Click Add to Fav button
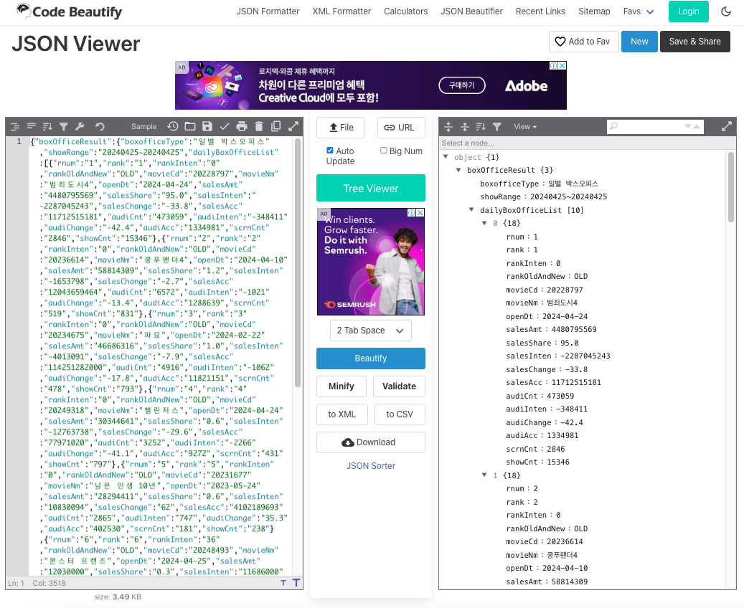Viewport: 744px width, 608px height. 583,42
